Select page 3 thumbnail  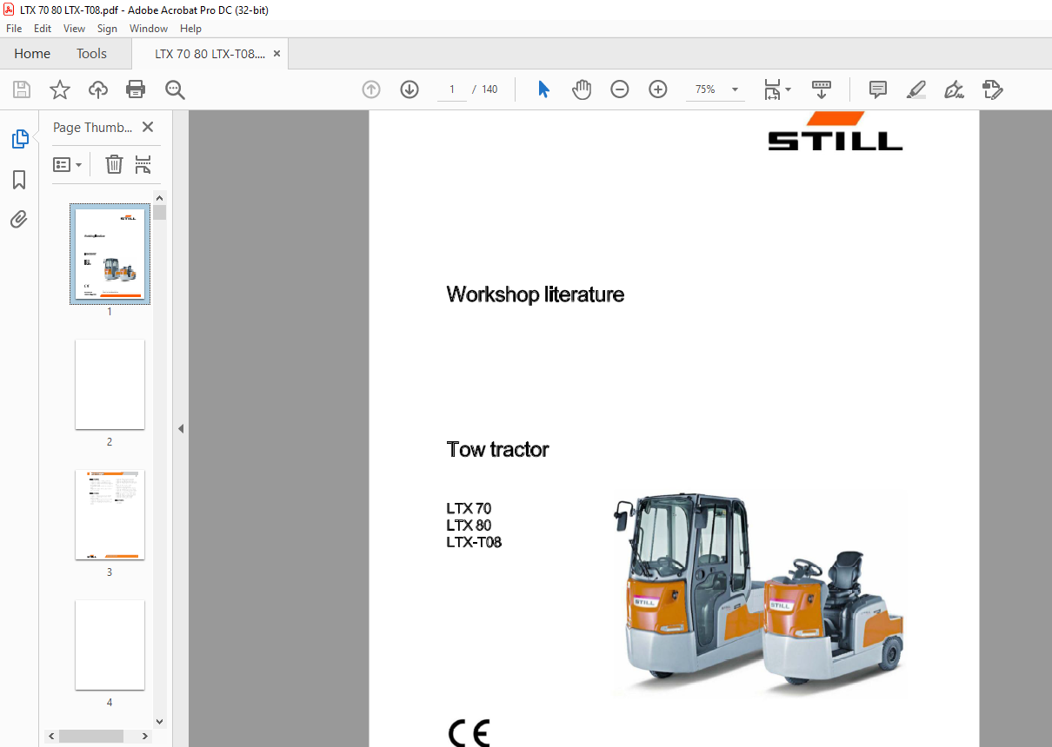110,514
